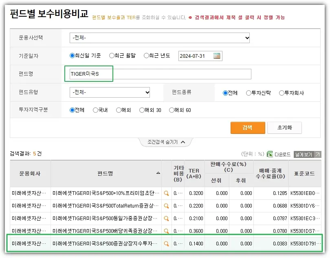Open the 펀드유형 dropdown
The image size is (330, 258).
point(110,93)
